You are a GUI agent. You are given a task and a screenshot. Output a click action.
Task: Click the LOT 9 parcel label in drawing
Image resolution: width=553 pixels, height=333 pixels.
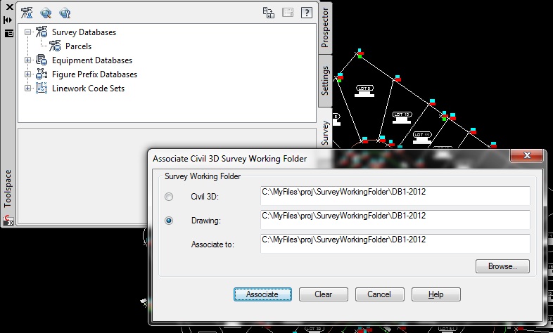tap(364, 89)
